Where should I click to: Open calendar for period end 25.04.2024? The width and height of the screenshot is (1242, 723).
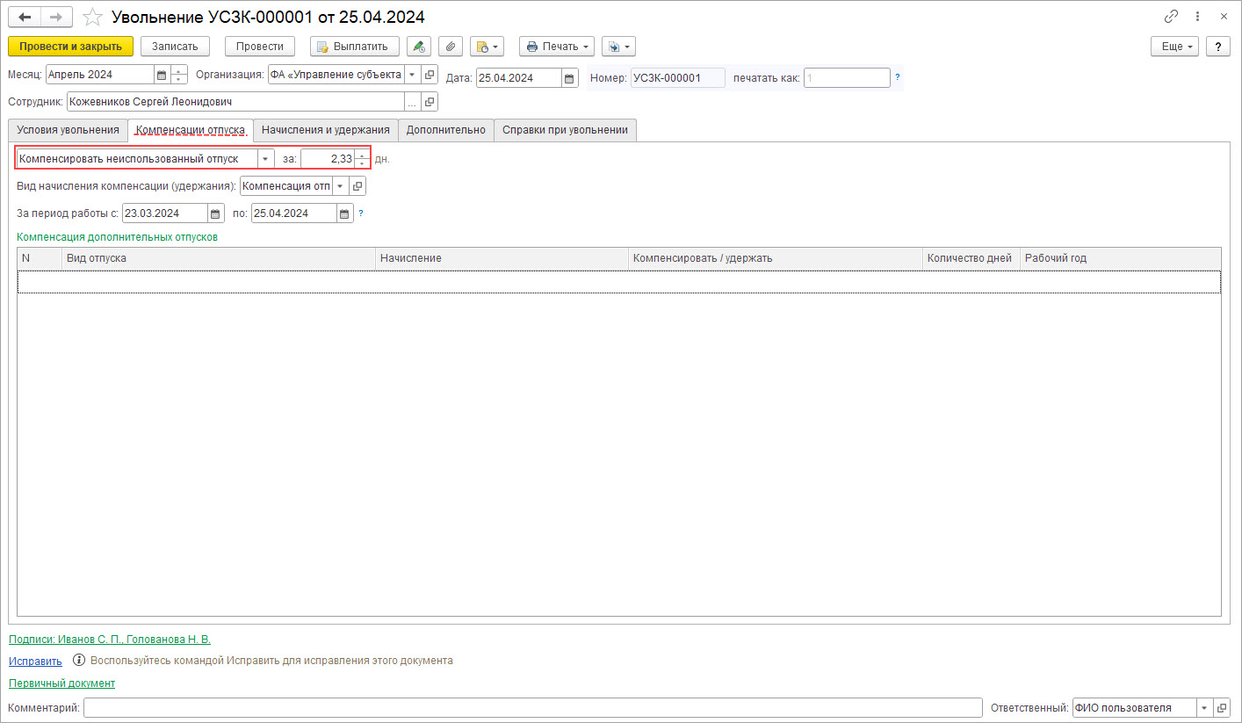point(345,213)
